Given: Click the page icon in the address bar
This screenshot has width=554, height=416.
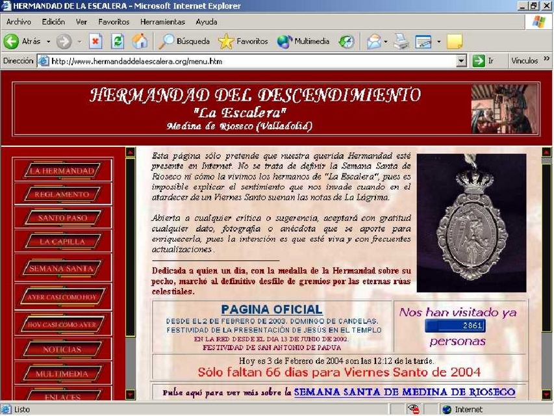Looking at the screenshot, I should (x=44, y=61).
